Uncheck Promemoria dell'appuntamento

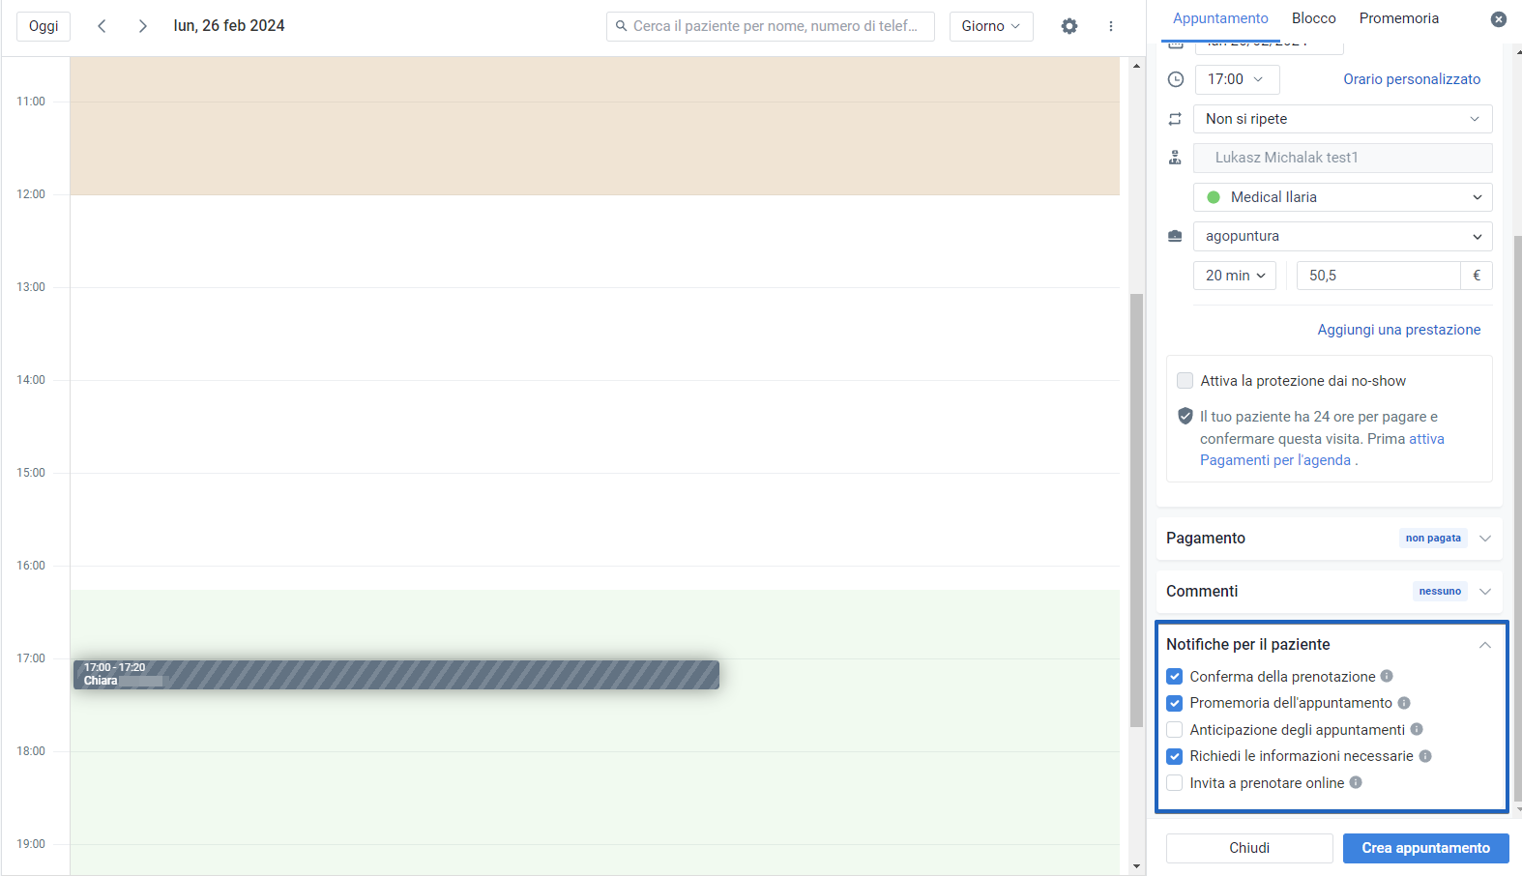1174,703
